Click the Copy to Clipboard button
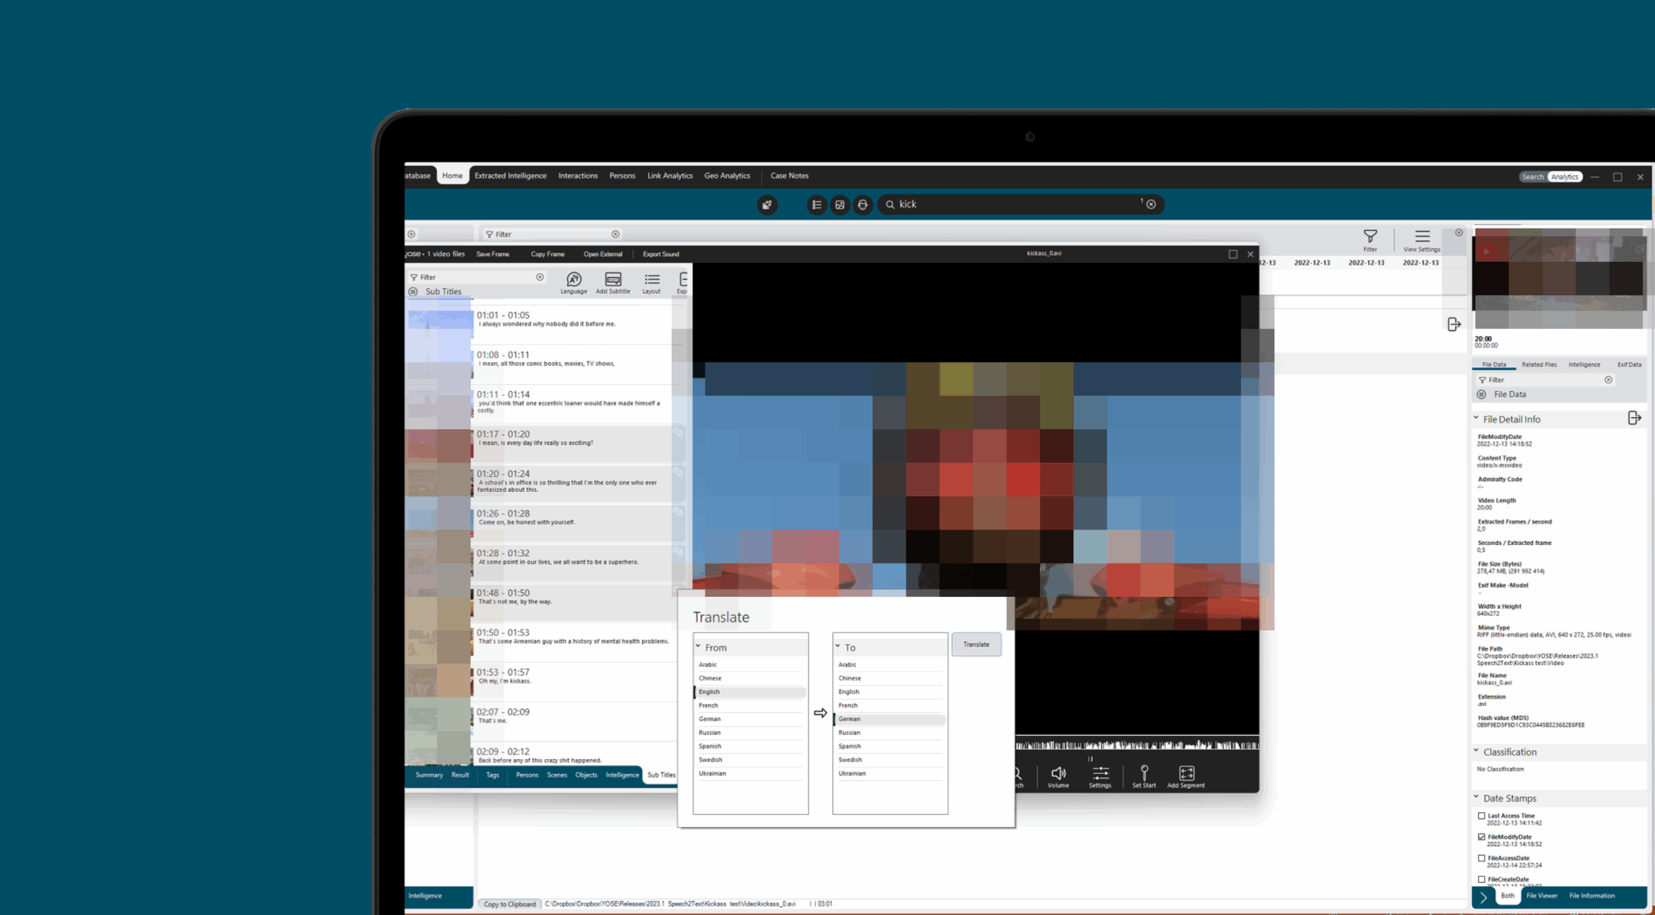 point(509,904)
